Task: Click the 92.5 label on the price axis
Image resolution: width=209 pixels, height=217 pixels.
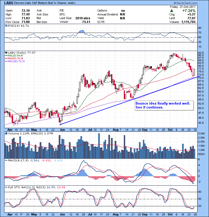Action: coord(201,53)
